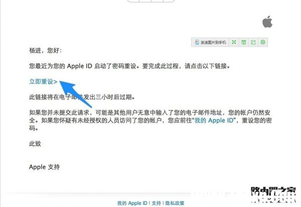This screenshot has width=301, height=207.
Task: Click the three-hour link expiry notice sentence
Action: click(82, 97)
